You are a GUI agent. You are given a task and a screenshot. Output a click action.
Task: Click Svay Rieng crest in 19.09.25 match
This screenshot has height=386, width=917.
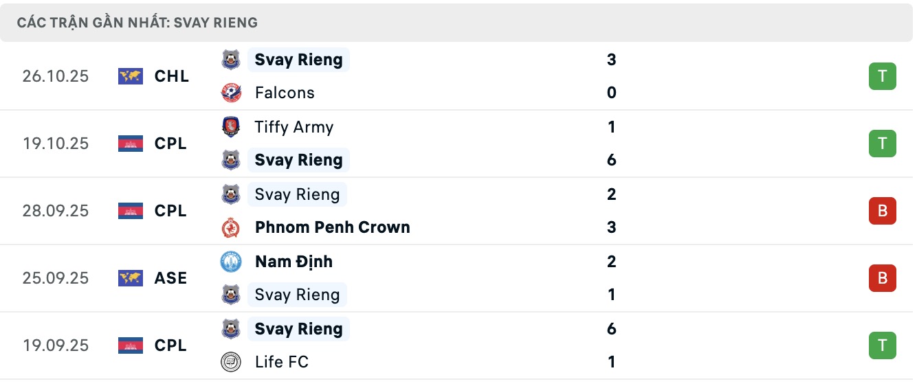pyautogui.click(x=231, y=329)
